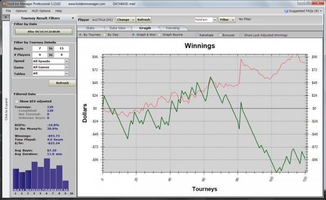Switch to the Data View tab
Screen dimensions: 326x200
(x=117, y=28)
